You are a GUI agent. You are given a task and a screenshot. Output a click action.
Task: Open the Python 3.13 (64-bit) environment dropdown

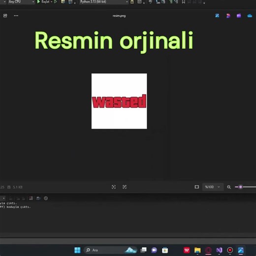104,1
